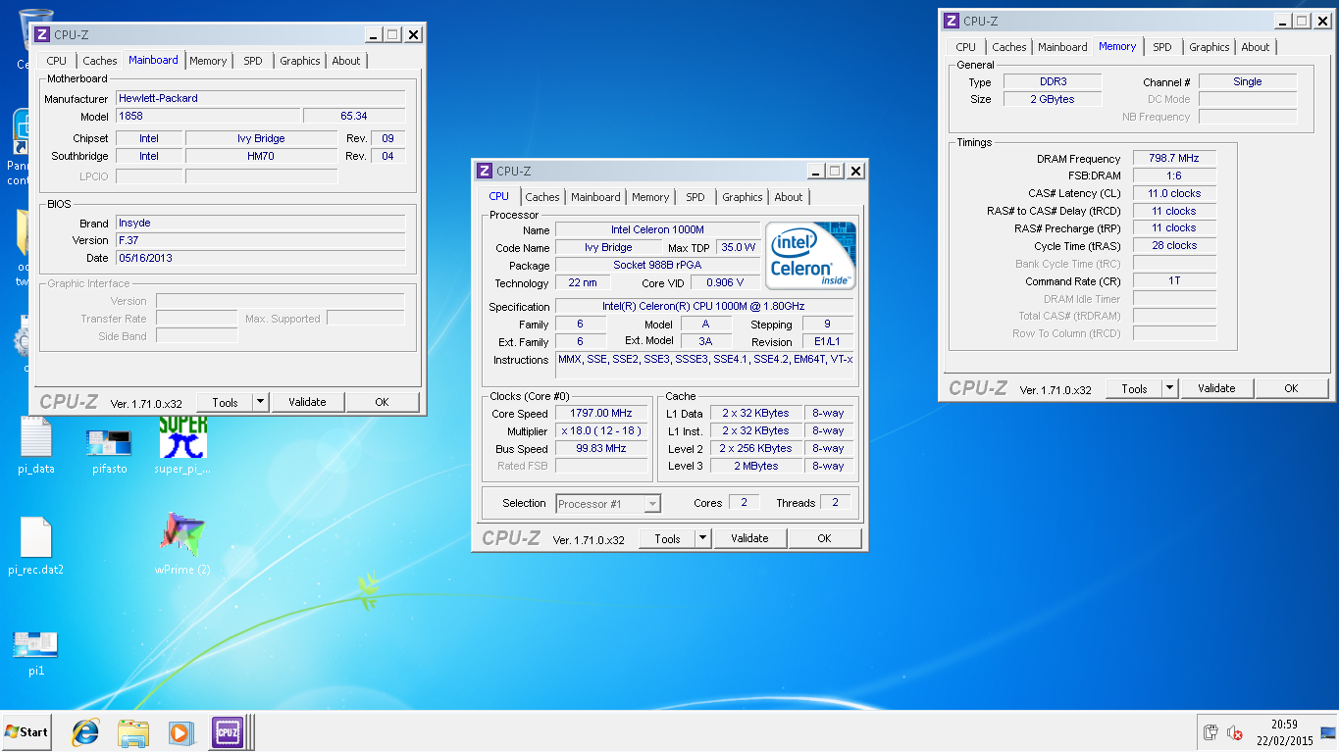The width and height of the screenshot is (1339, 752).
Task: Open pi_rec.dat2 file icon
Action: coord(36,546)
